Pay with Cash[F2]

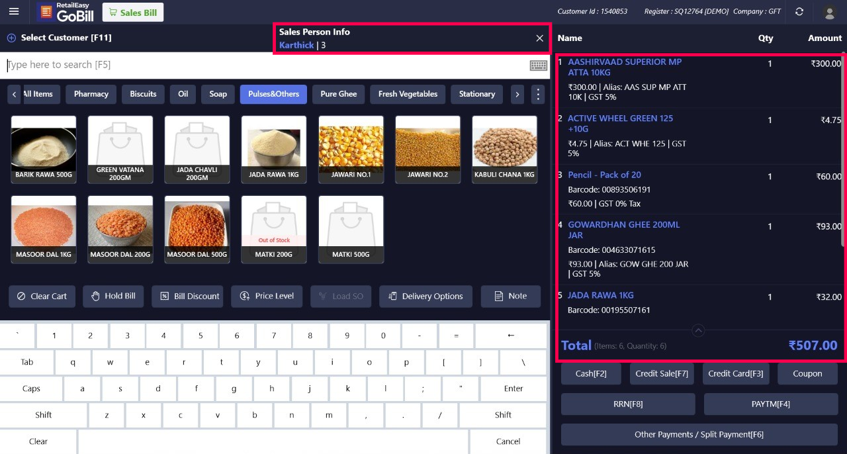(x=591, y=374)
